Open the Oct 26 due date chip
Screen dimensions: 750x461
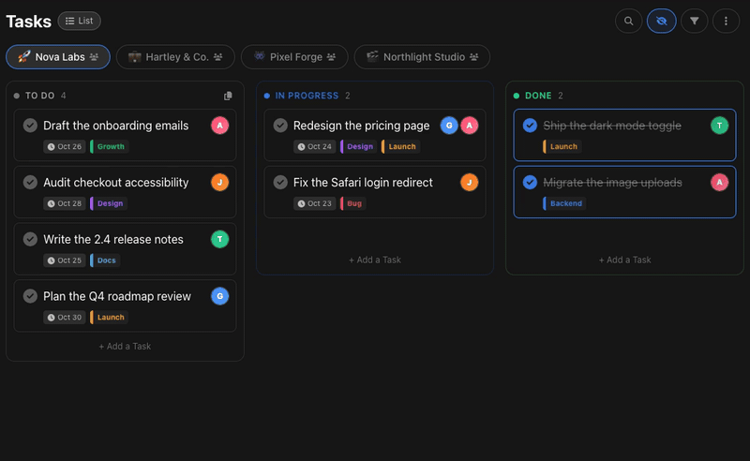pyautogui.click(x=65, y=146)
